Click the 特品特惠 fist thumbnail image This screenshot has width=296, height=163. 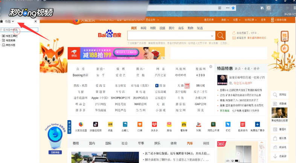222,80
